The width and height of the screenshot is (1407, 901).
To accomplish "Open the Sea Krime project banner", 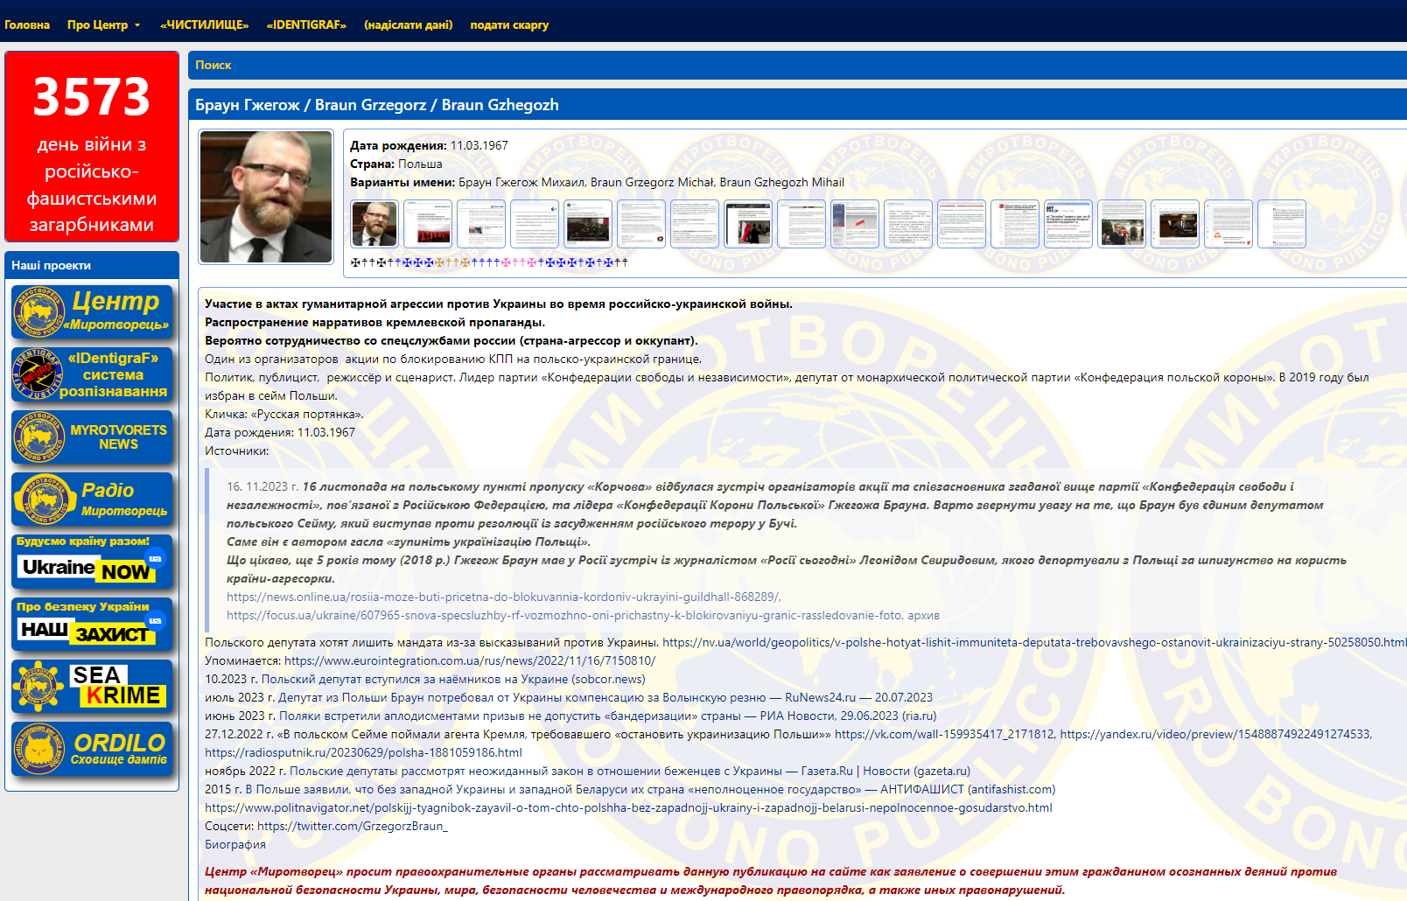I will (x=92, y=687).
